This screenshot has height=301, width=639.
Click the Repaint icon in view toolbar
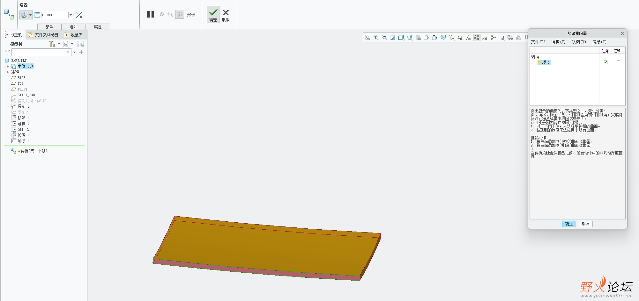coord(393,38)
